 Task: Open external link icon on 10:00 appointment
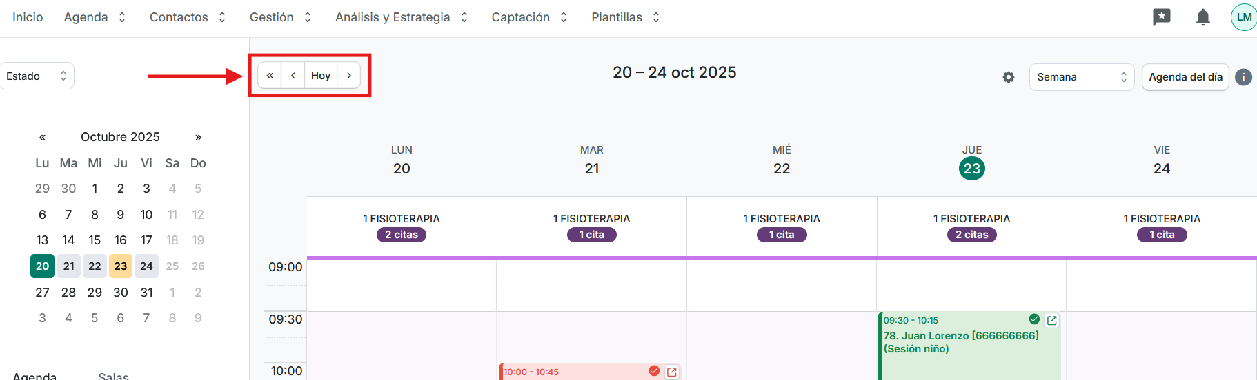tap(672, 372)
